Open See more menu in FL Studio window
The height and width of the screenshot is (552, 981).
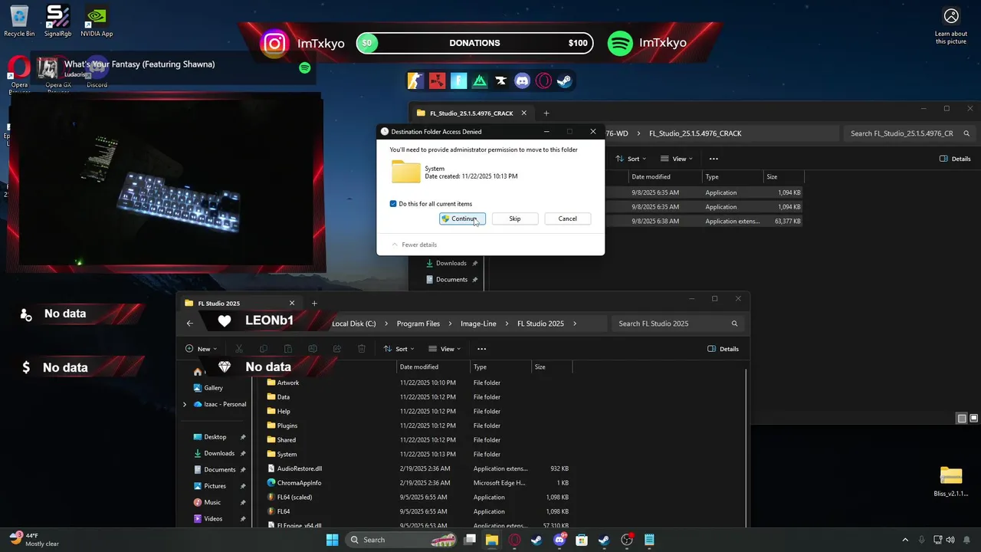point(481,349)
